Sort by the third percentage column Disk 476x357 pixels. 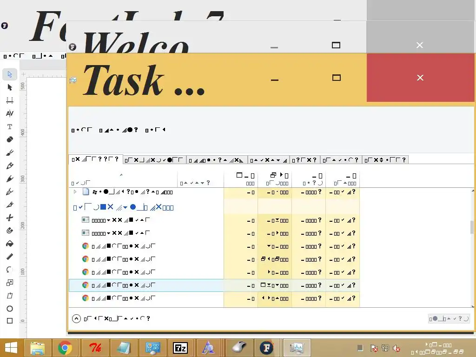coord(309,179)
